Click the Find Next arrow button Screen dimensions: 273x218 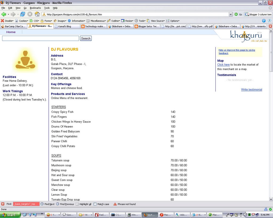(47, 204)
